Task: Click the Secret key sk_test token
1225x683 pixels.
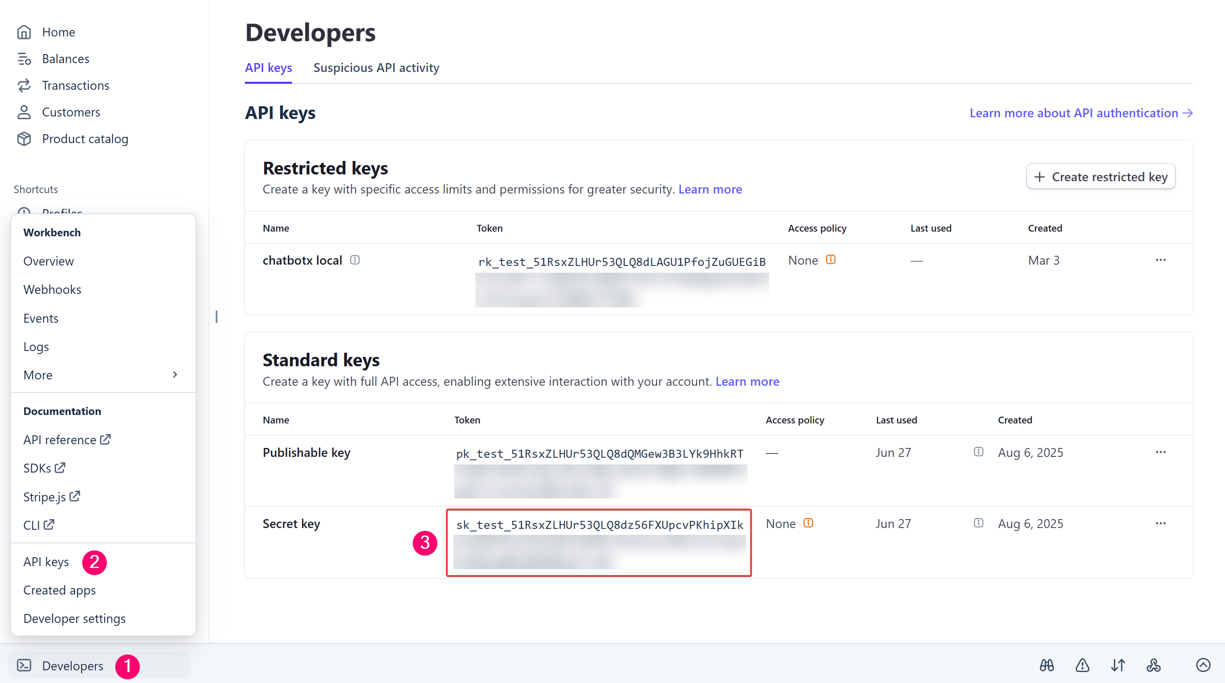Action: point(599,525)
